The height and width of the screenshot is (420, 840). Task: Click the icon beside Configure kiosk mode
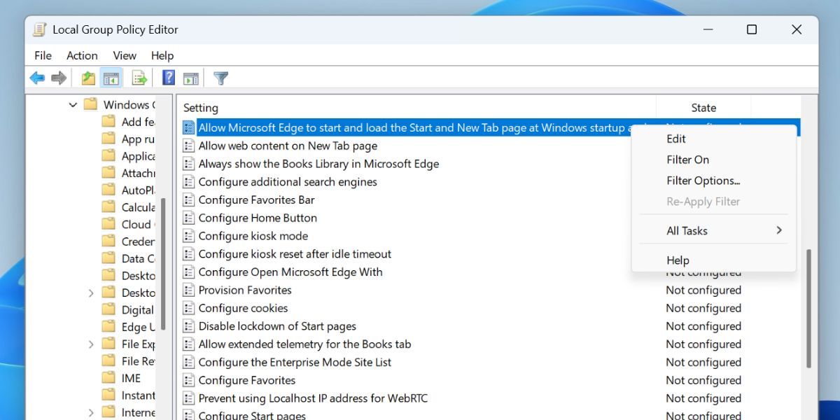(188, 236)
